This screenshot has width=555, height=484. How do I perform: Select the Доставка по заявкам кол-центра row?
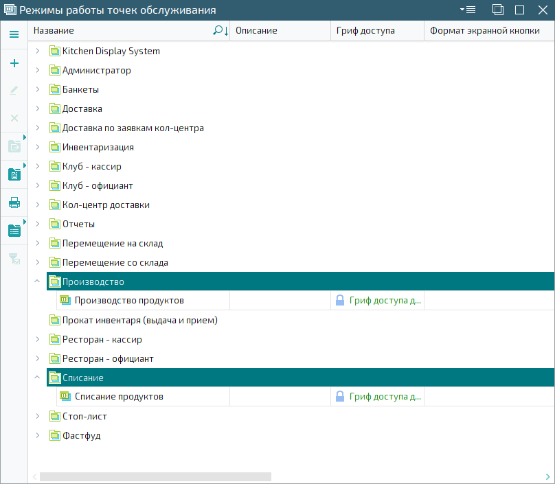[300, 128]
